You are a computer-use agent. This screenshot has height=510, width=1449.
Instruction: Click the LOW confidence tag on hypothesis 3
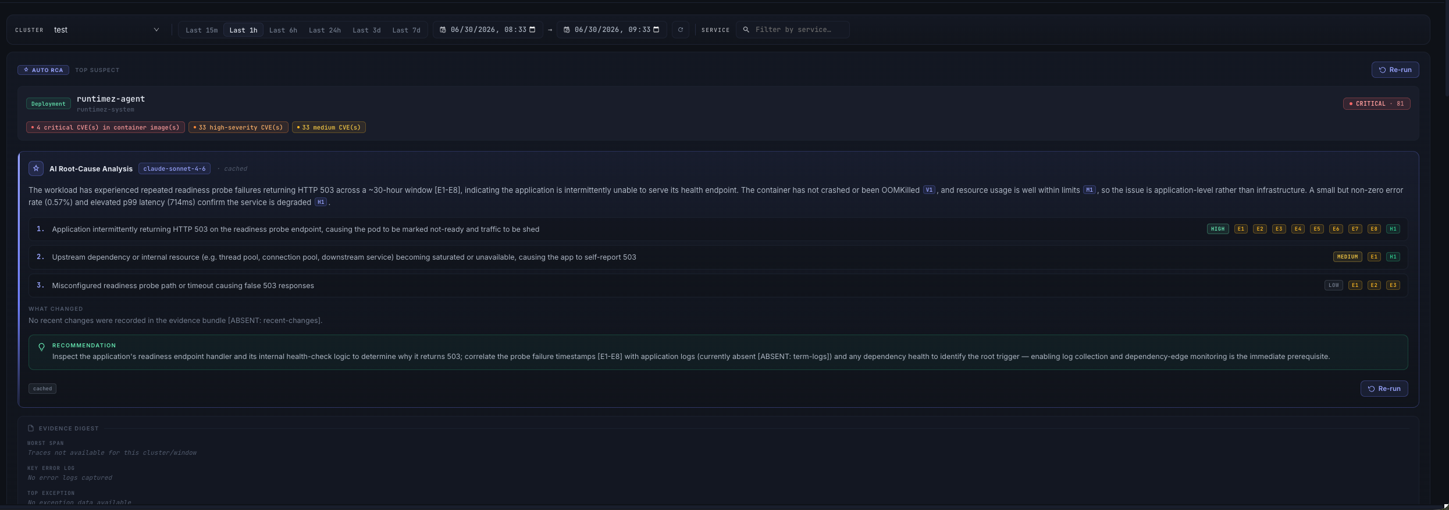tap(1334, 285)
